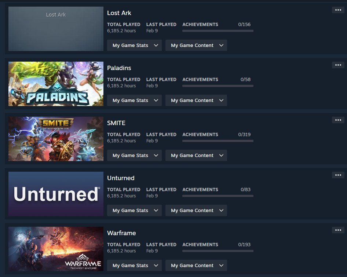This screenshot has width=347, height=277.
Task: Click the Lost Ark placeholder thumbnail
Action: tap(56, 29)
